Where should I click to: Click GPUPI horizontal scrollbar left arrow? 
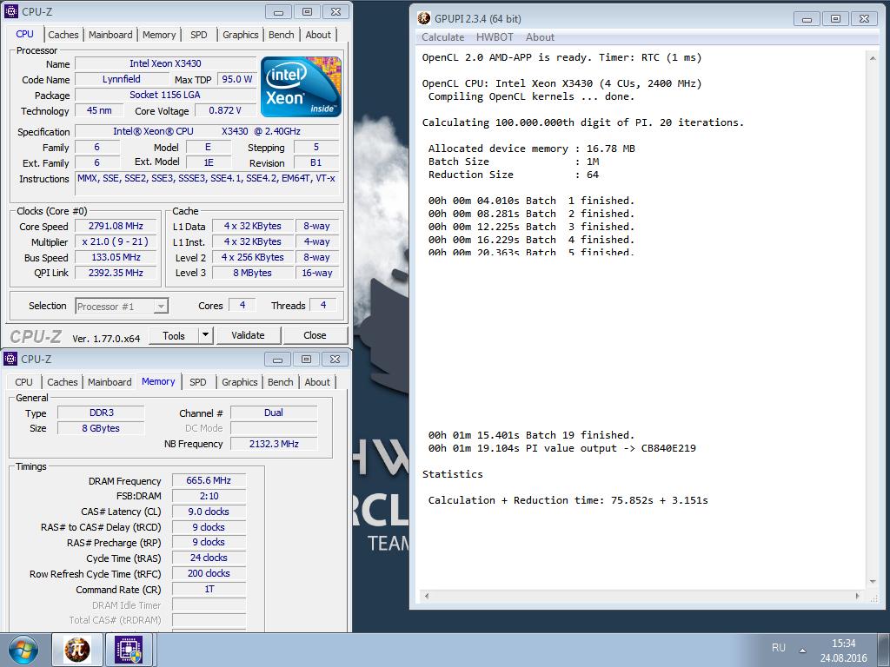(x=426, y=596)
